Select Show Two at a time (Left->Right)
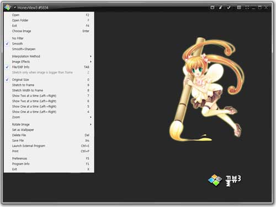 click(49, 96)
